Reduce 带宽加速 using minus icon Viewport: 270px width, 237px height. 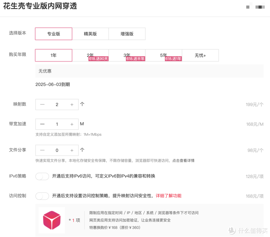(x=42, y=124)
